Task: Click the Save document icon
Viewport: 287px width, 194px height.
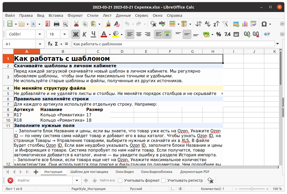Action: (33, 24)
